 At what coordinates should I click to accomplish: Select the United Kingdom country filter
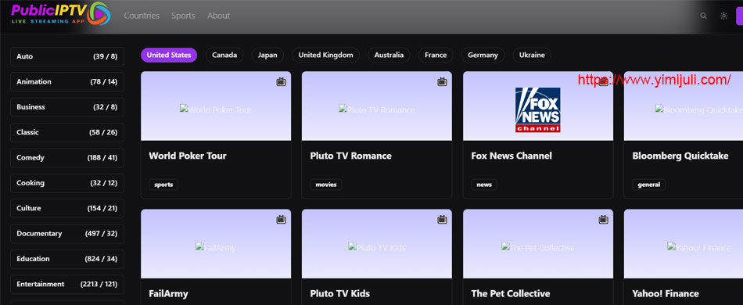[325, 55]
